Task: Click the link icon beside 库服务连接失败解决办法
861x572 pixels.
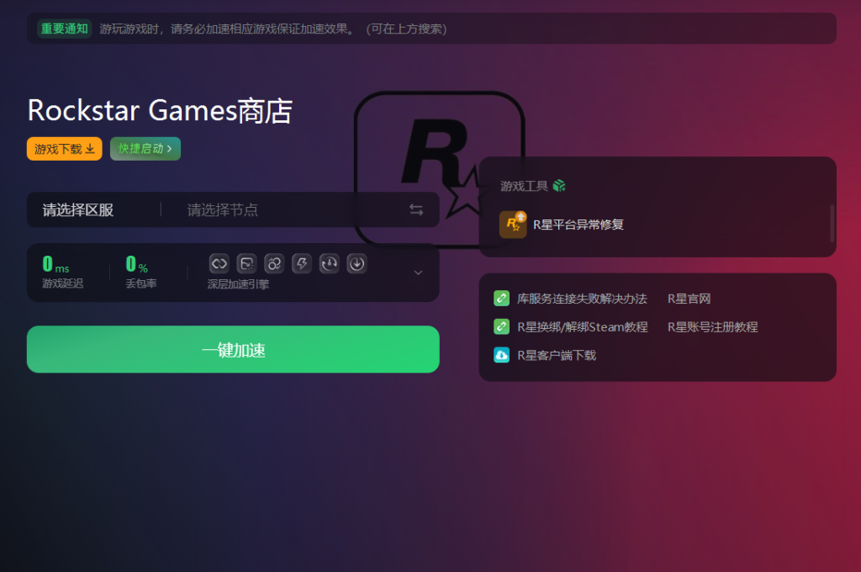Action: pos(501,299)
